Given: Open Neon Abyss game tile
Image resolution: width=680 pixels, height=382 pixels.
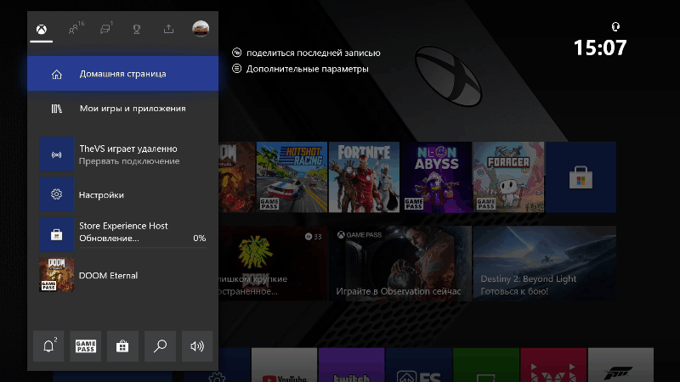Looking at the screenshot, I should point(436,177).
